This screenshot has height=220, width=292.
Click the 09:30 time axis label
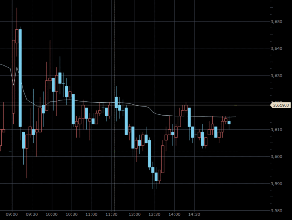pyautogui.click(x=32, y=214)
